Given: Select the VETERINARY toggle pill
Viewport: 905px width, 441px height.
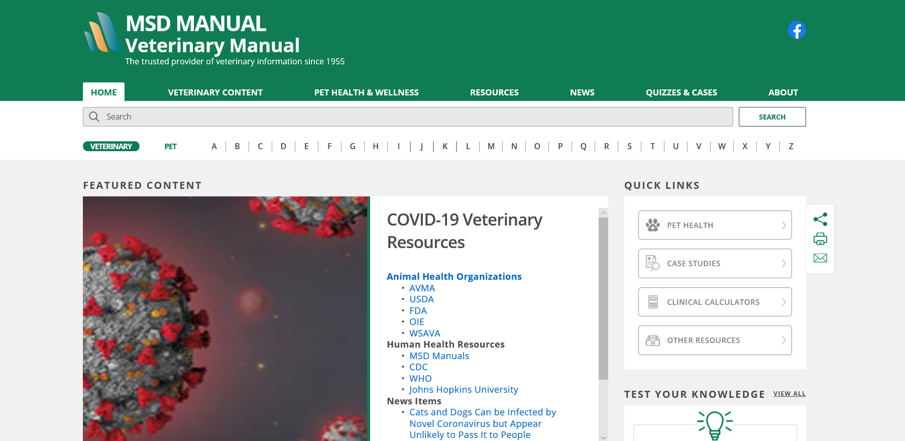Looking at the screenshot, I should 111,146.
